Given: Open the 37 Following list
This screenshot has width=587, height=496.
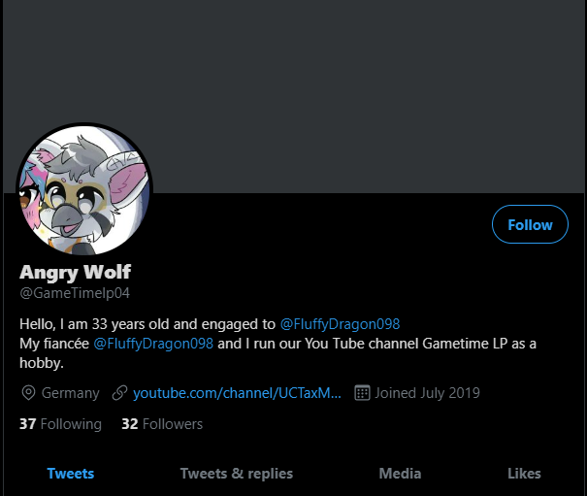Looking at the screenshot, I should coord(60,424).
